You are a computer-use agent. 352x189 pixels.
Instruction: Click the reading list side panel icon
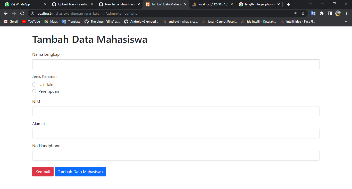330,13
